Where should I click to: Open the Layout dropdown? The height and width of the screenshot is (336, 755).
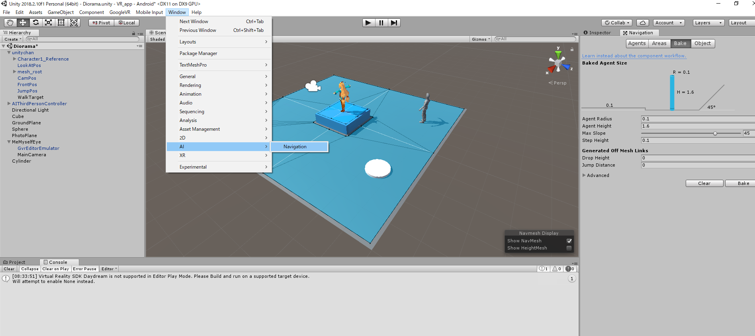point(741,23)
